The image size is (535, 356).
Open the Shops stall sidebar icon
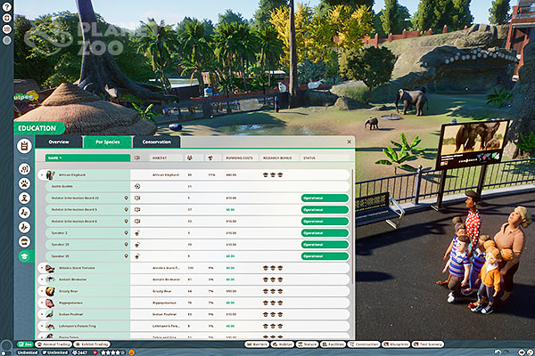tap(24, 242)
